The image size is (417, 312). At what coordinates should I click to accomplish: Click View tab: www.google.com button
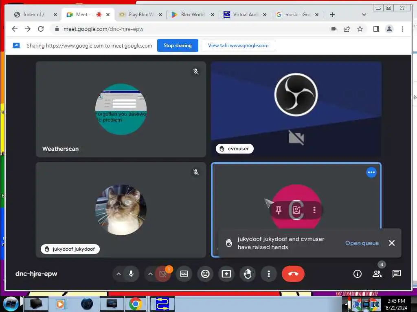tap(238, 45)
